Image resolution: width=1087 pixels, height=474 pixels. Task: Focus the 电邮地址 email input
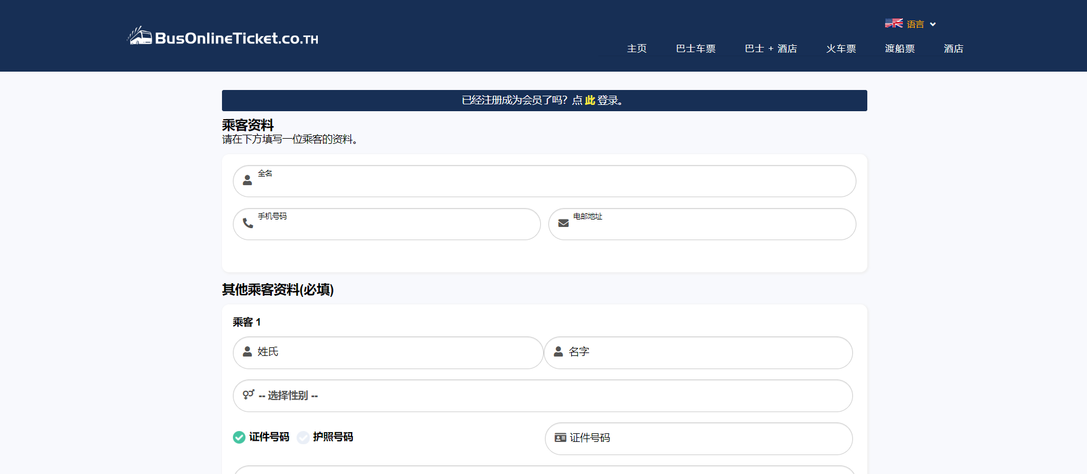coord(702,224)
